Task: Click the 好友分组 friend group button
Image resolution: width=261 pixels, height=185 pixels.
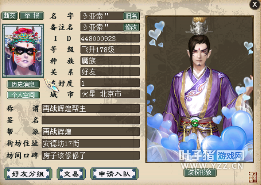Action: 28,174
